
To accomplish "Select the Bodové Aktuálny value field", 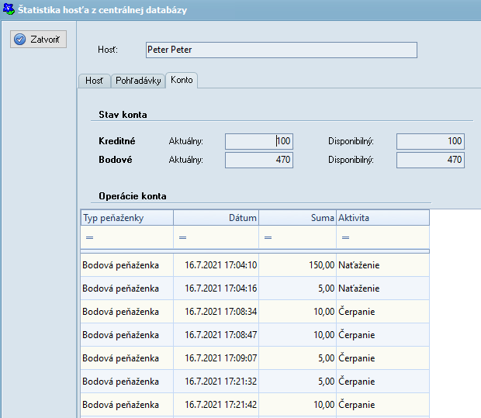I will pyautogui.click(x=258, y=160).
